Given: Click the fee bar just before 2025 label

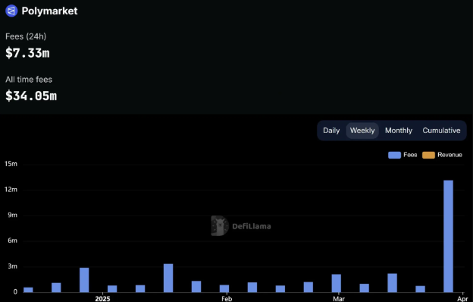Looking at the screenshot, I should click(x=84, y=280).
